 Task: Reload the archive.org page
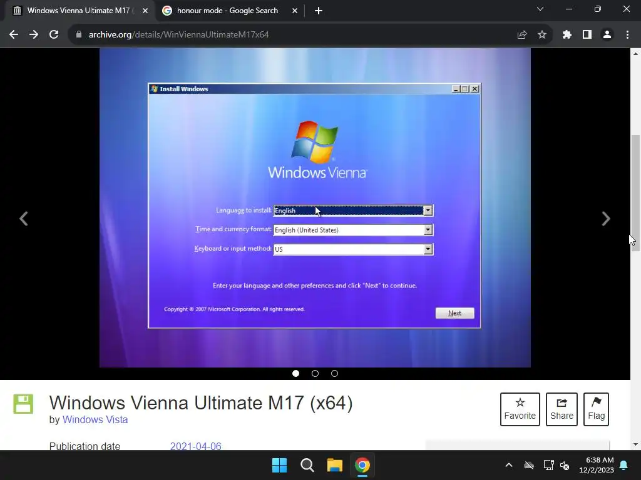point(54,35)
